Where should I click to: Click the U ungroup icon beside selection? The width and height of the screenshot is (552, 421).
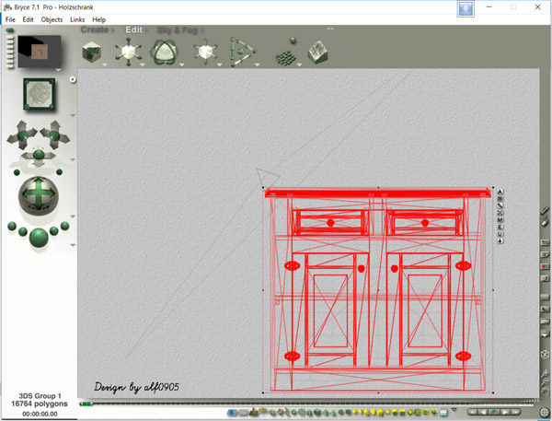coord(500,234)
